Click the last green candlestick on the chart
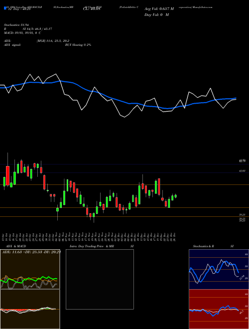Image resolution: width=249 pixels, height=329 pixels. [x=176, y=196]
